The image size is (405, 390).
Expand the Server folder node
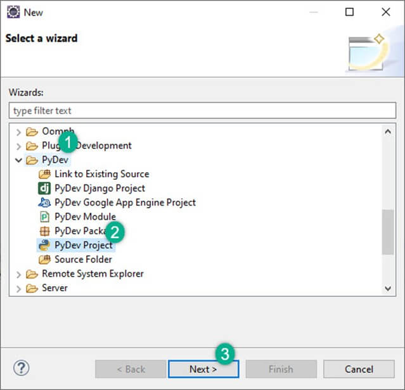coord(16,288)
